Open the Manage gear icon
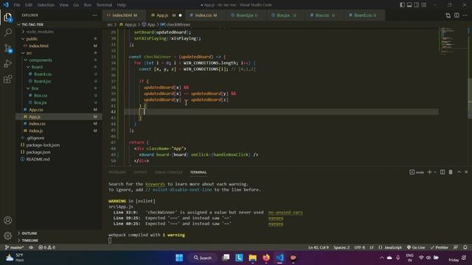Screen dimensions: 472x265 tap(8, 236)
